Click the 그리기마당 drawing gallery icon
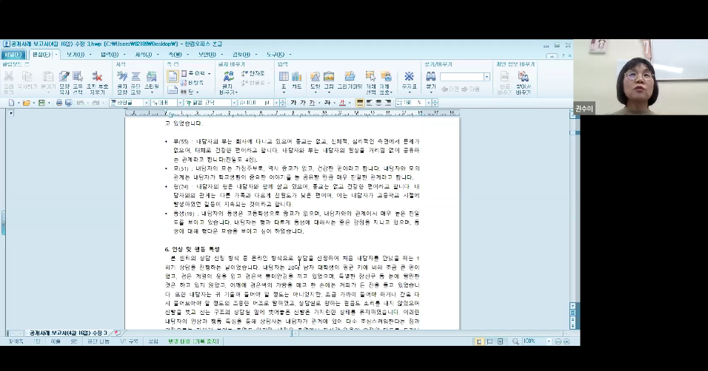The width and height of the screenshot is (708, 371). 350,80
